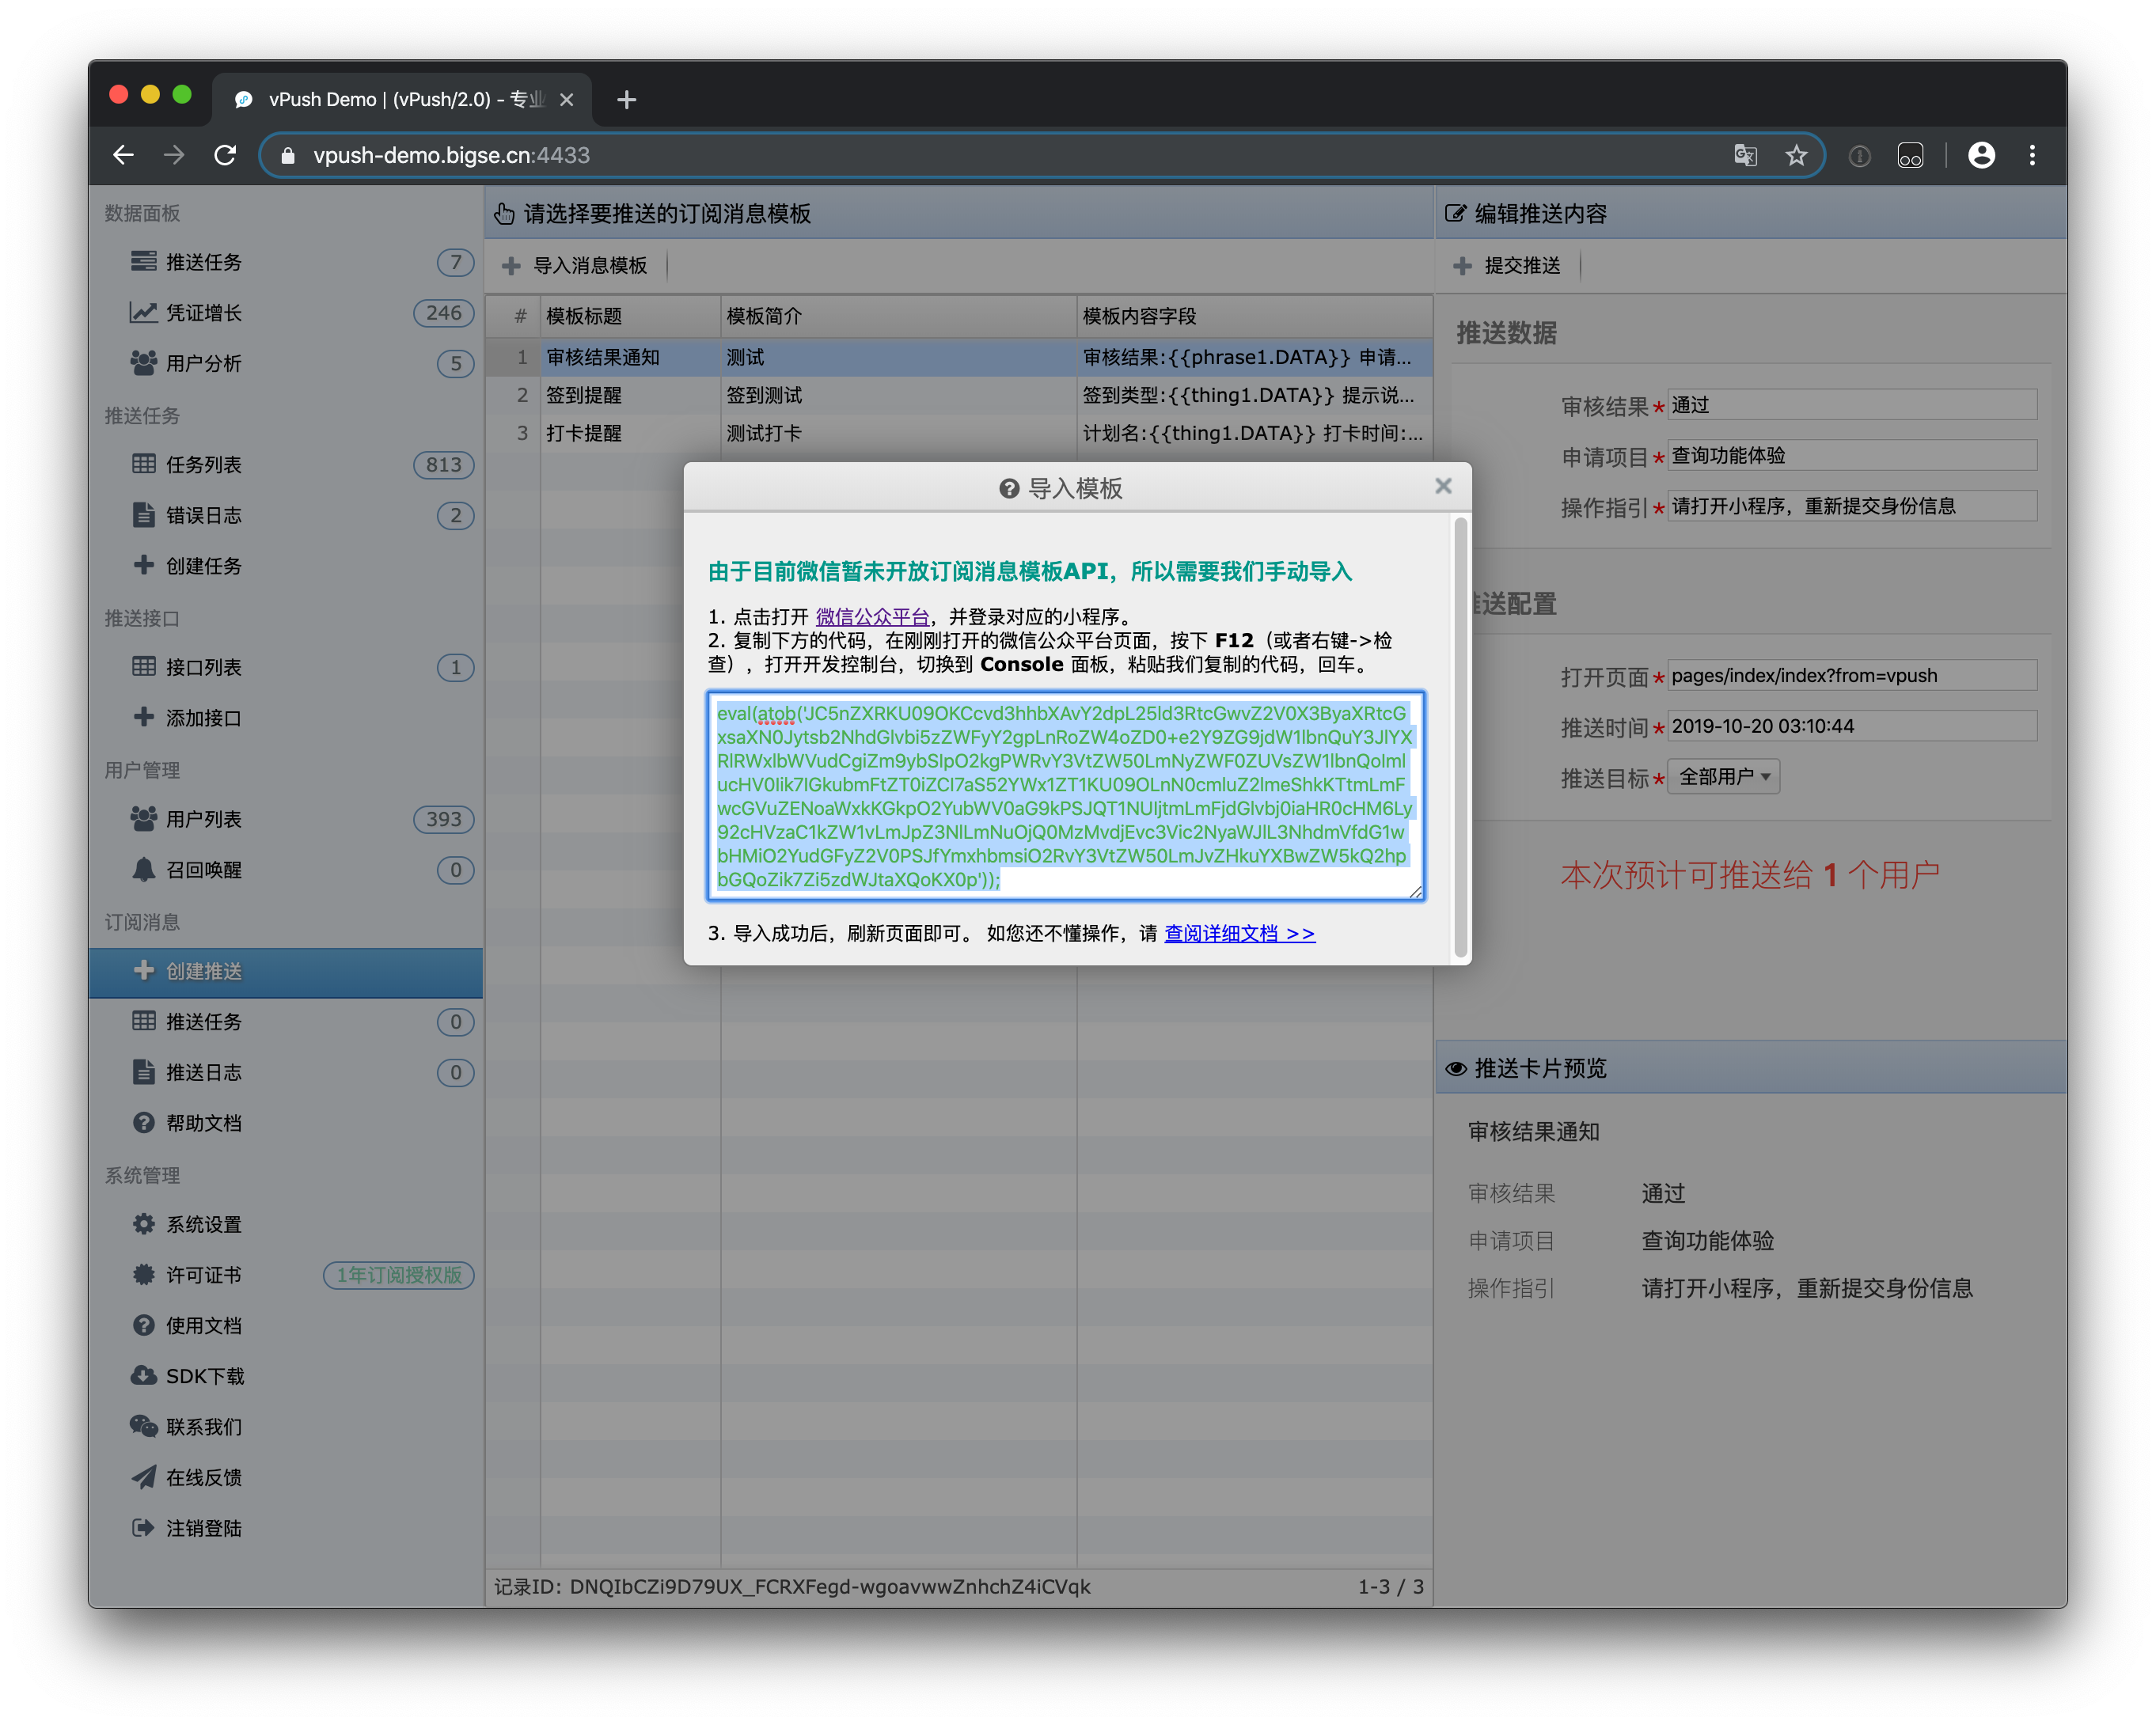
Task: Close the vPush Demo browser tab
Action: click(566, 99)
